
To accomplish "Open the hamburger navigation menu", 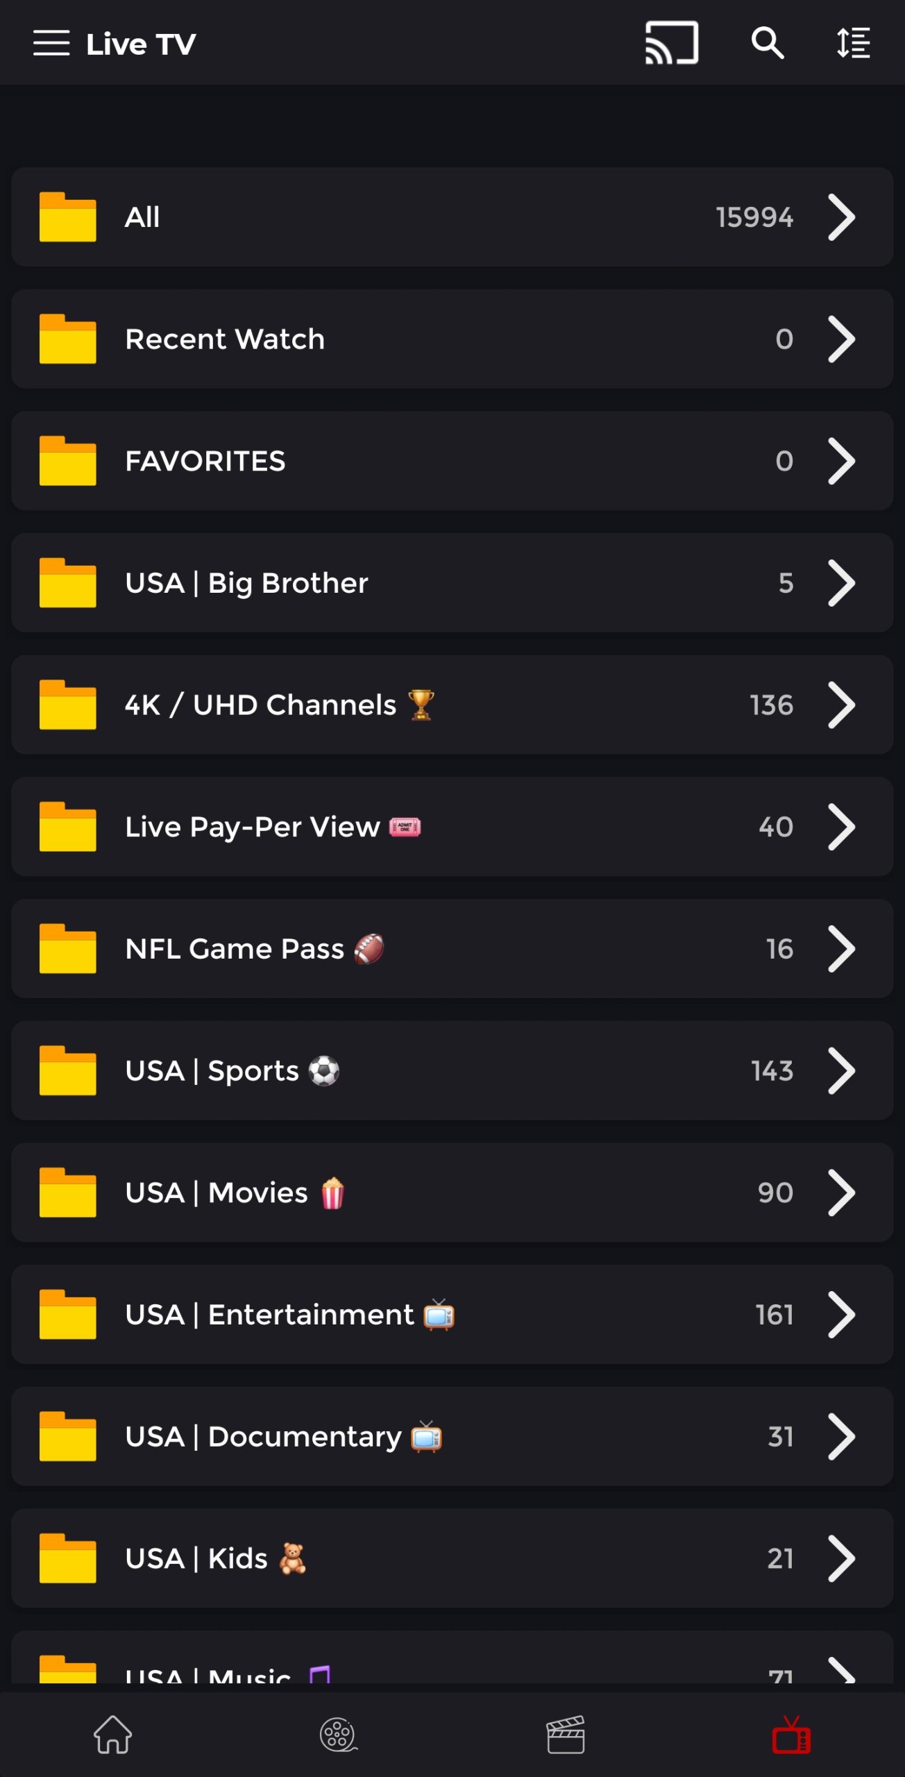I will [51, 43].
